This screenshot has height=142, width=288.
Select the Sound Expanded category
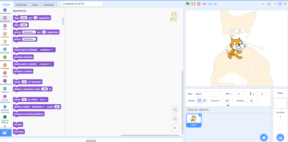click(x=5, y=99)
